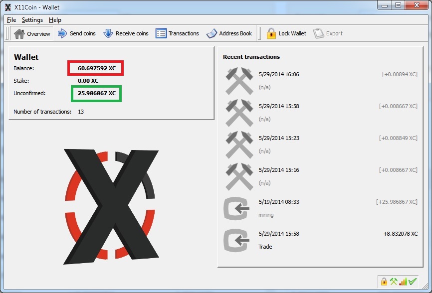Click the received icon for 5/19/2014 transaction

click(x=236, y=209)
